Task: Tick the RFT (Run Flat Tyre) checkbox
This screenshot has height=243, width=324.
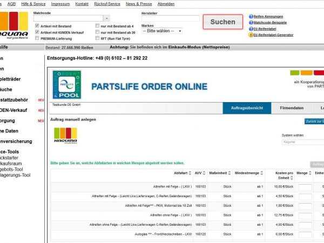Action: 97,38
